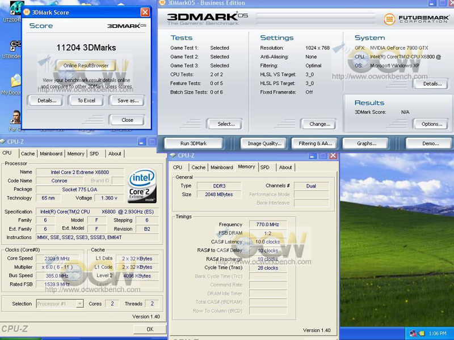The width and height of the screenshot is (454, 340).
Task: Select Memory tab in the memory CPU-Z window
Action: tap(246, 167)
